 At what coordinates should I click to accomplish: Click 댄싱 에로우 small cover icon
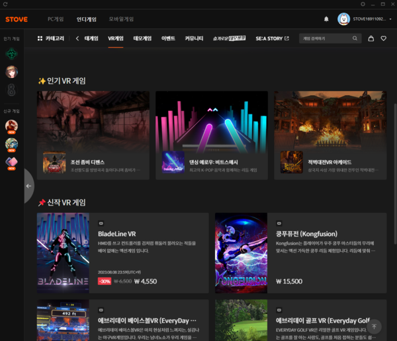173,162
